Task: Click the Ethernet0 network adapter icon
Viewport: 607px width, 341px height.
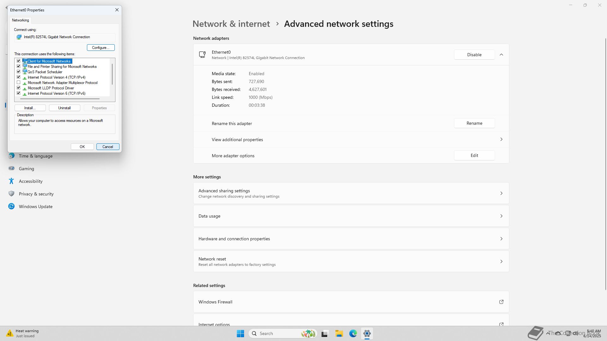Action: coord(202,55)
